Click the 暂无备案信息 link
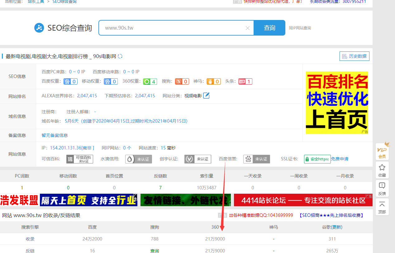395x253 pixels. 55,135
